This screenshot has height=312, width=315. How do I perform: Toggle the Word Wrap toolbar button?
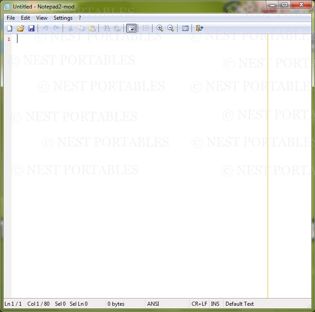pos(132,28)
